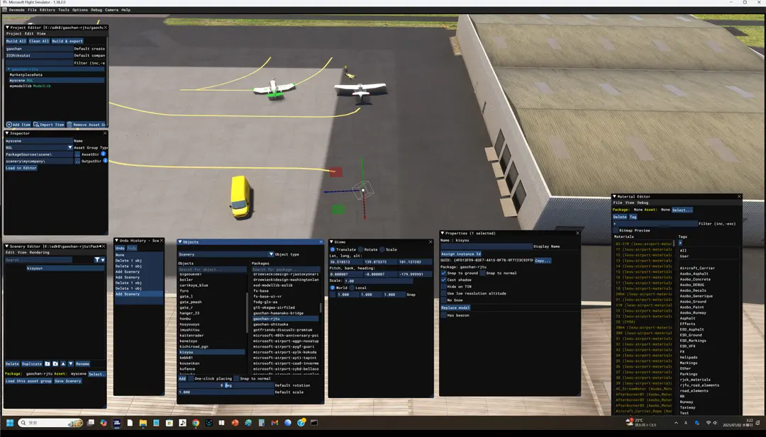Move scenery item up with the arrow icon
The image size is (766, 437).
(63, 364)
